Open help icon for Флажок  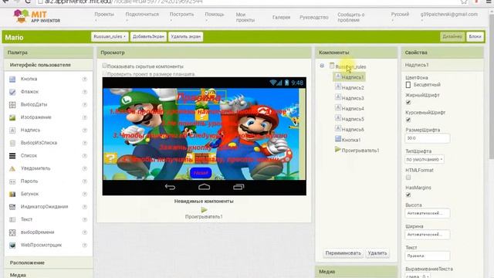point(85,92)
